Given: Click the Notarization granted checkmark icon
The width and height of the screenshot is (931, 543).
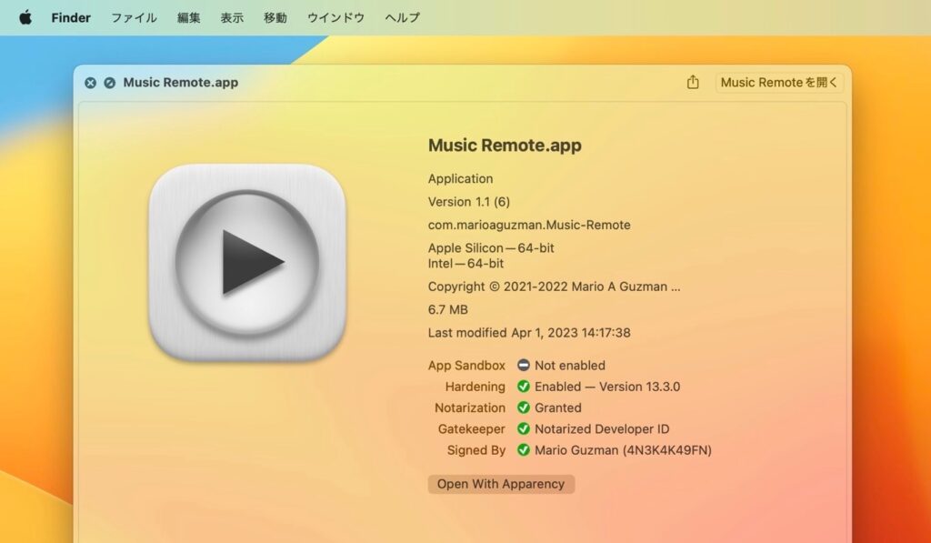Looking at the screenshot, I should pyautogui.click(x=522, y=407).
